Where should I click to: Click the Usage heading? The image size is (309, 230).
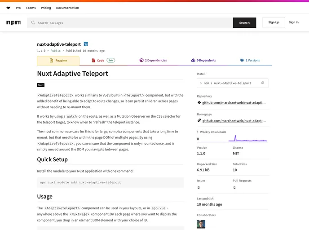(45, 196)
